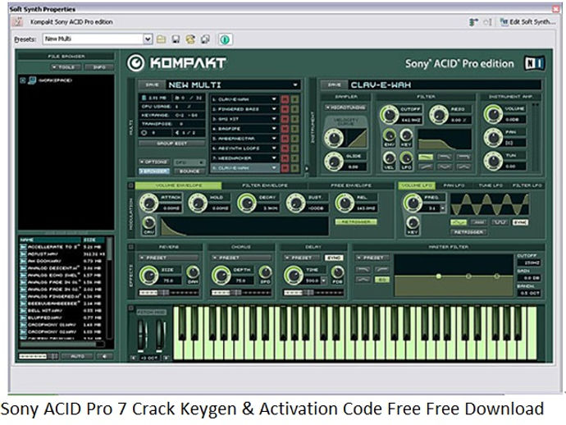Viewport: 566px width, 425px height.
Task: Switch to Filter Envelope tab
Action: pos(265,185)
